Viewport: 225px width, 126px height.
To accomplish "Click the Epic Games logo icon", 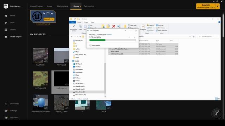I will pyautogui.click(x=6, y=6).
